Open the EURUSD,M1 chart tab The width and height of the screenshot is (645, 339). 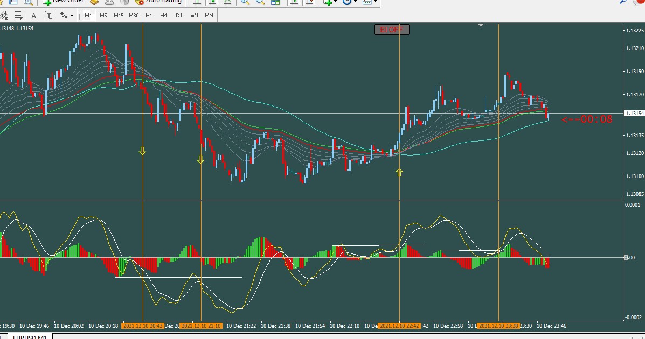coord(30,337)
